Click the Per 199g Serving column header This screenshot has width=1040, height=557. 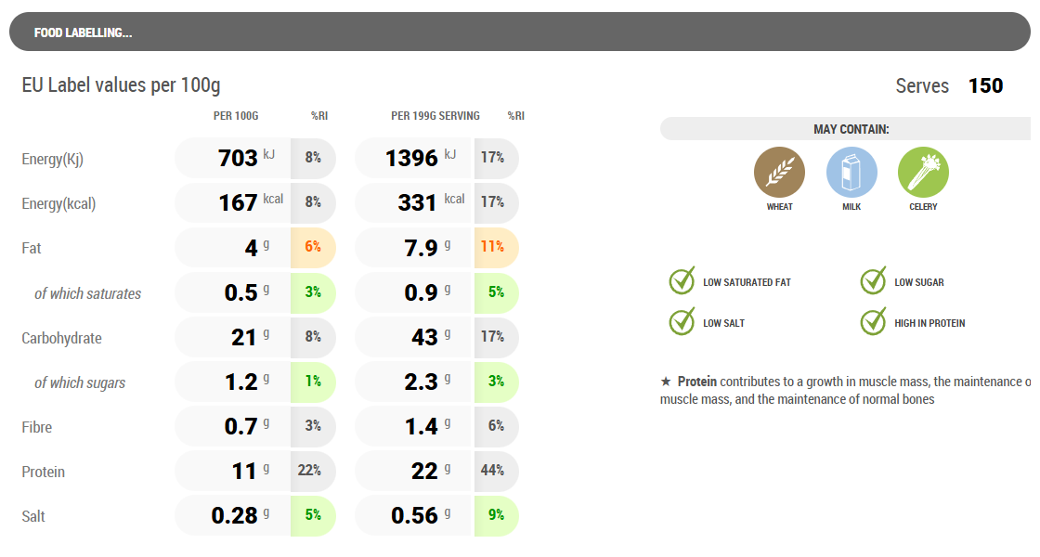tap(435, 116)
